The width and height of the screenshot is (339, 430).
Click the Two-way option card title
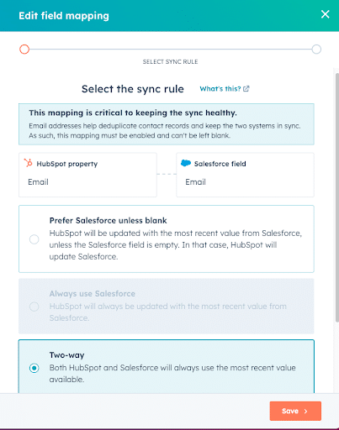click(x=66, y=355)
